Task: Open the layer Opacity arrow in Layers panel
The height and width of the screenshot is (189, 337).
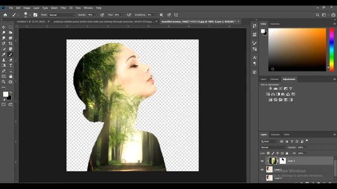Action: point(306,148)
